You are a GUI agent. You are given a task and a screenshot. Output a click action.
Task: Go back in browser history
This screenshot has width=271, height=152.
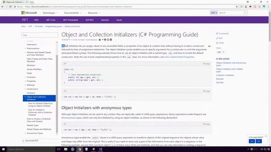(x=3, y=7)
